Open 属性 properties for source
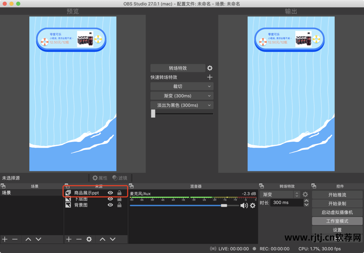 coord(100,178)
